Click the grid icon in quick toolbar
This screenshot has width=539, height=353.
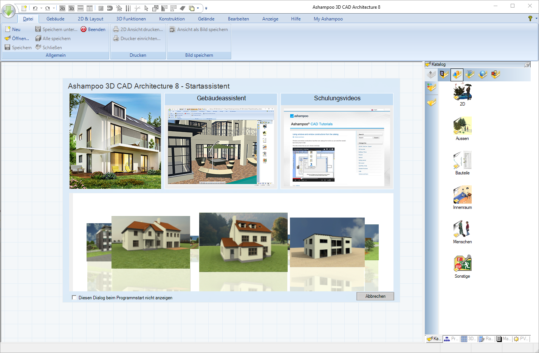tap(101, 8)
